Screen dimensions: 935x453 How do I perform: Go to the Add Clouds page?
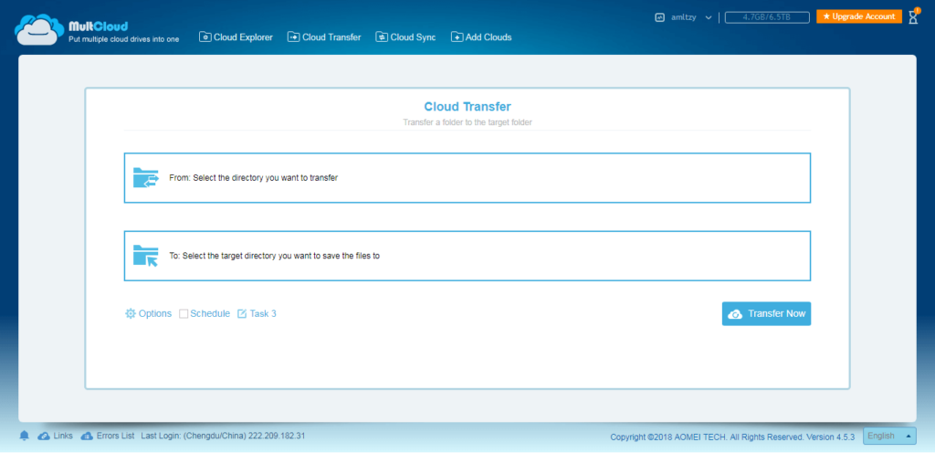pyautogui.click(x=481, y=37)
